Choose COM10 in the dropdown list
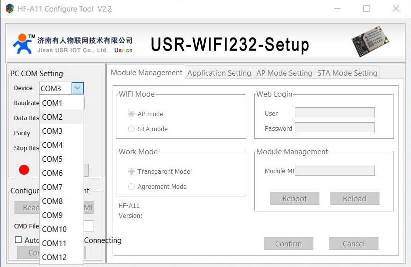Viewport: 411px width, 267px height. [62, 229]
